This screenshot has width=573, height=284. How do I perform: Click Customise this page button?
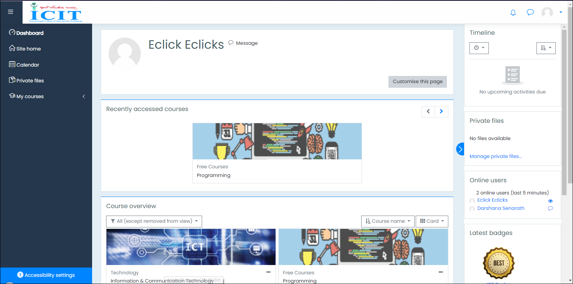[x=417, y=82]
